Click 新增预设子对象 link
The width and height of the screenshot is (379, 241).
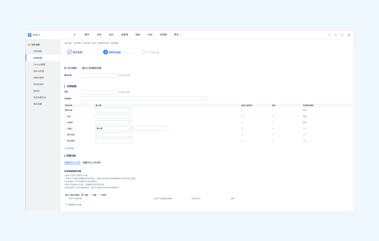click(74, 205)
